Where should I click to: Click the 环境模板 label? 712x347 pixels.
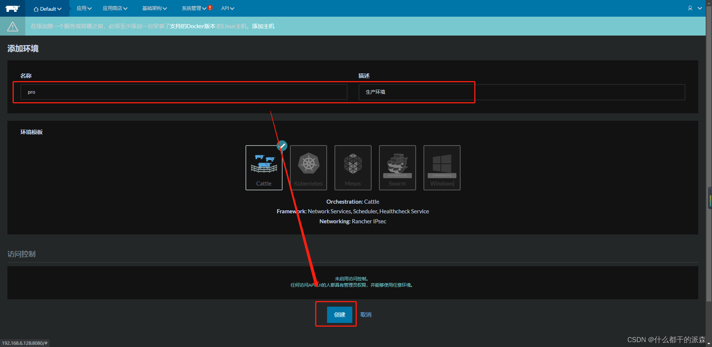(x=32, y=132)
